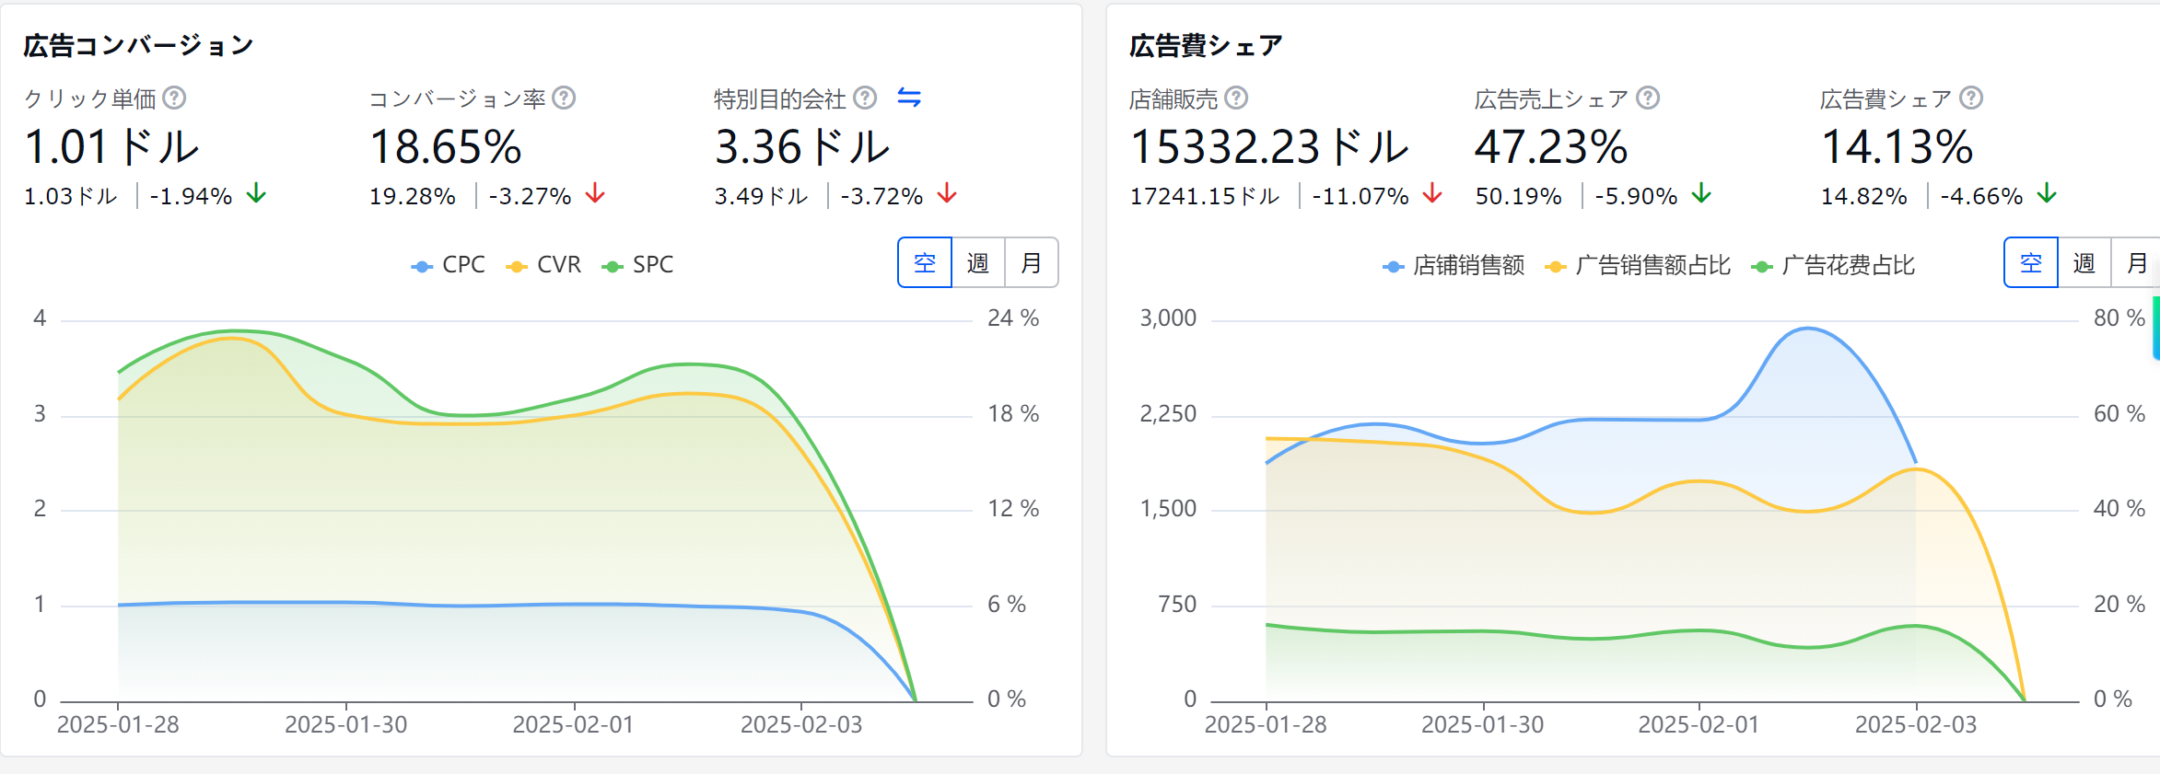This screenshot has width=2160, height=774.
Task: Toggle CVR series in chart legend
Action: point(544,265)
